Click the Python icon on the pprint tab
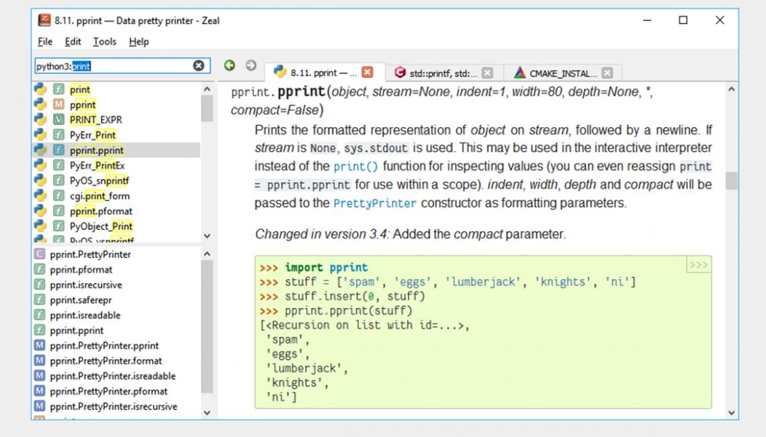Screen dimensions: 766x437 pos(280,72)
